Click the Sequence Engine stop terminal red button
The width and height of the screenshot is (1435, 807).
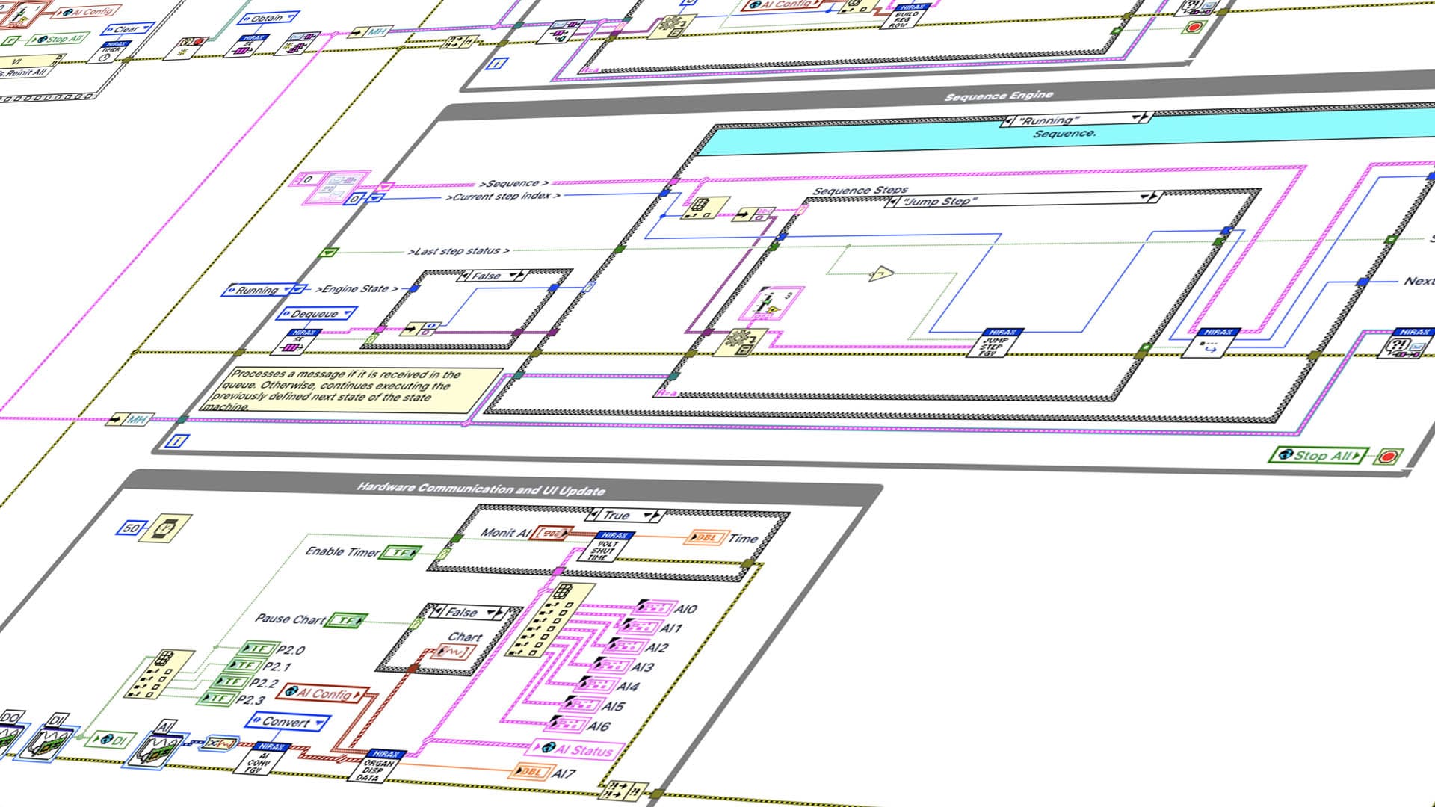pos(1389,457)
